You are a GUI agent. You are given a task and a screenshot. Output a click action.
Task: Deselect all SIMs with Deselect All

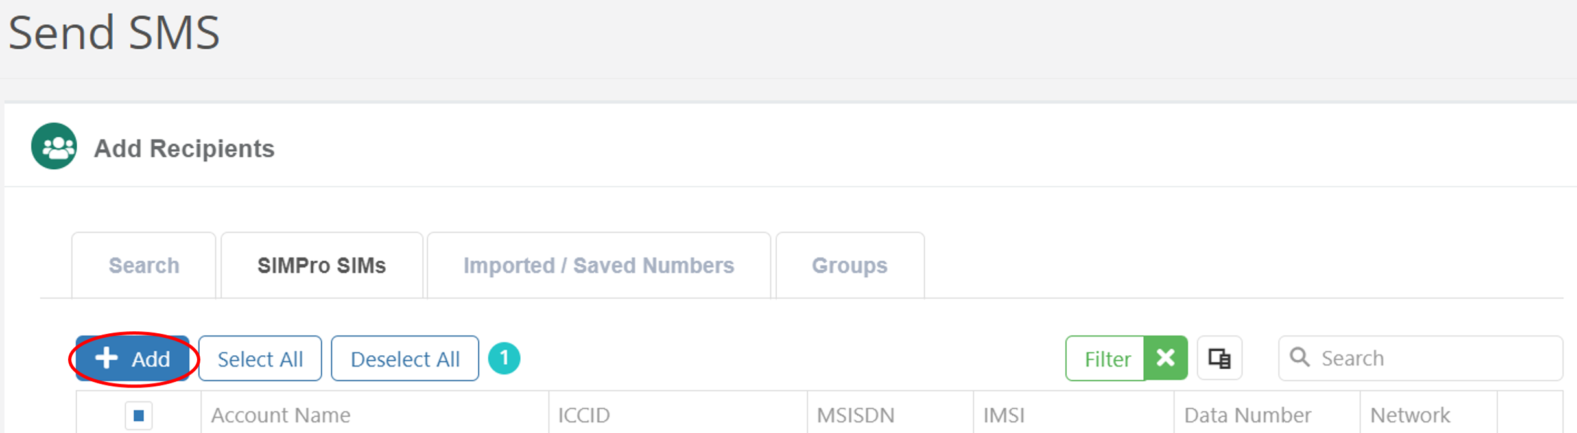(x=404, y=358)
